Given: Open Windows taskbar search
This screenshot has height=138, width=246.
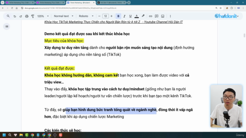Looking at the screenshot, I should pyautogui.click(x=10, y=135).
